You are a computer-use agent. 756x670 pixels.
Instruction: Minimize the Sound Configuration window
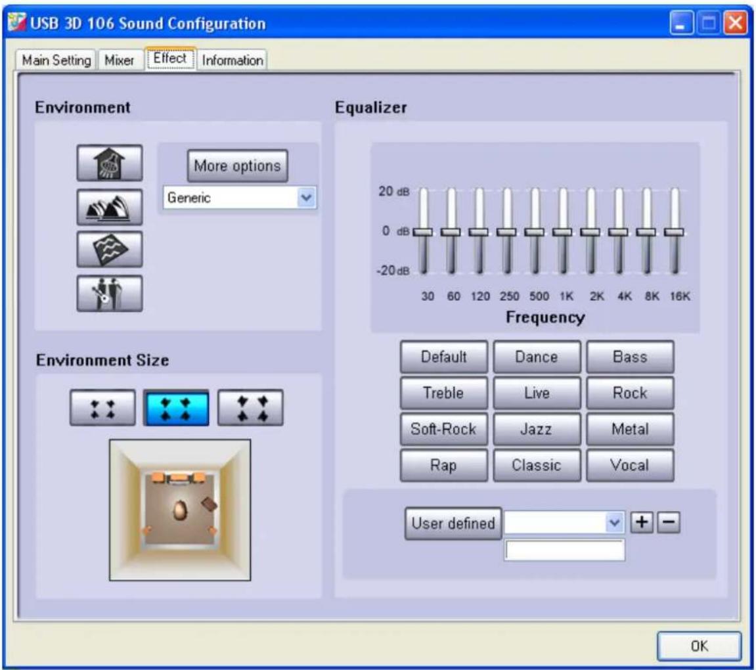click(x=680, y=22)
